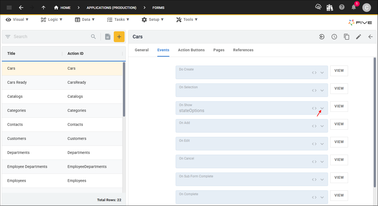
Task: Open the HOME breadcrumb
Action: (x=62, y=8)
